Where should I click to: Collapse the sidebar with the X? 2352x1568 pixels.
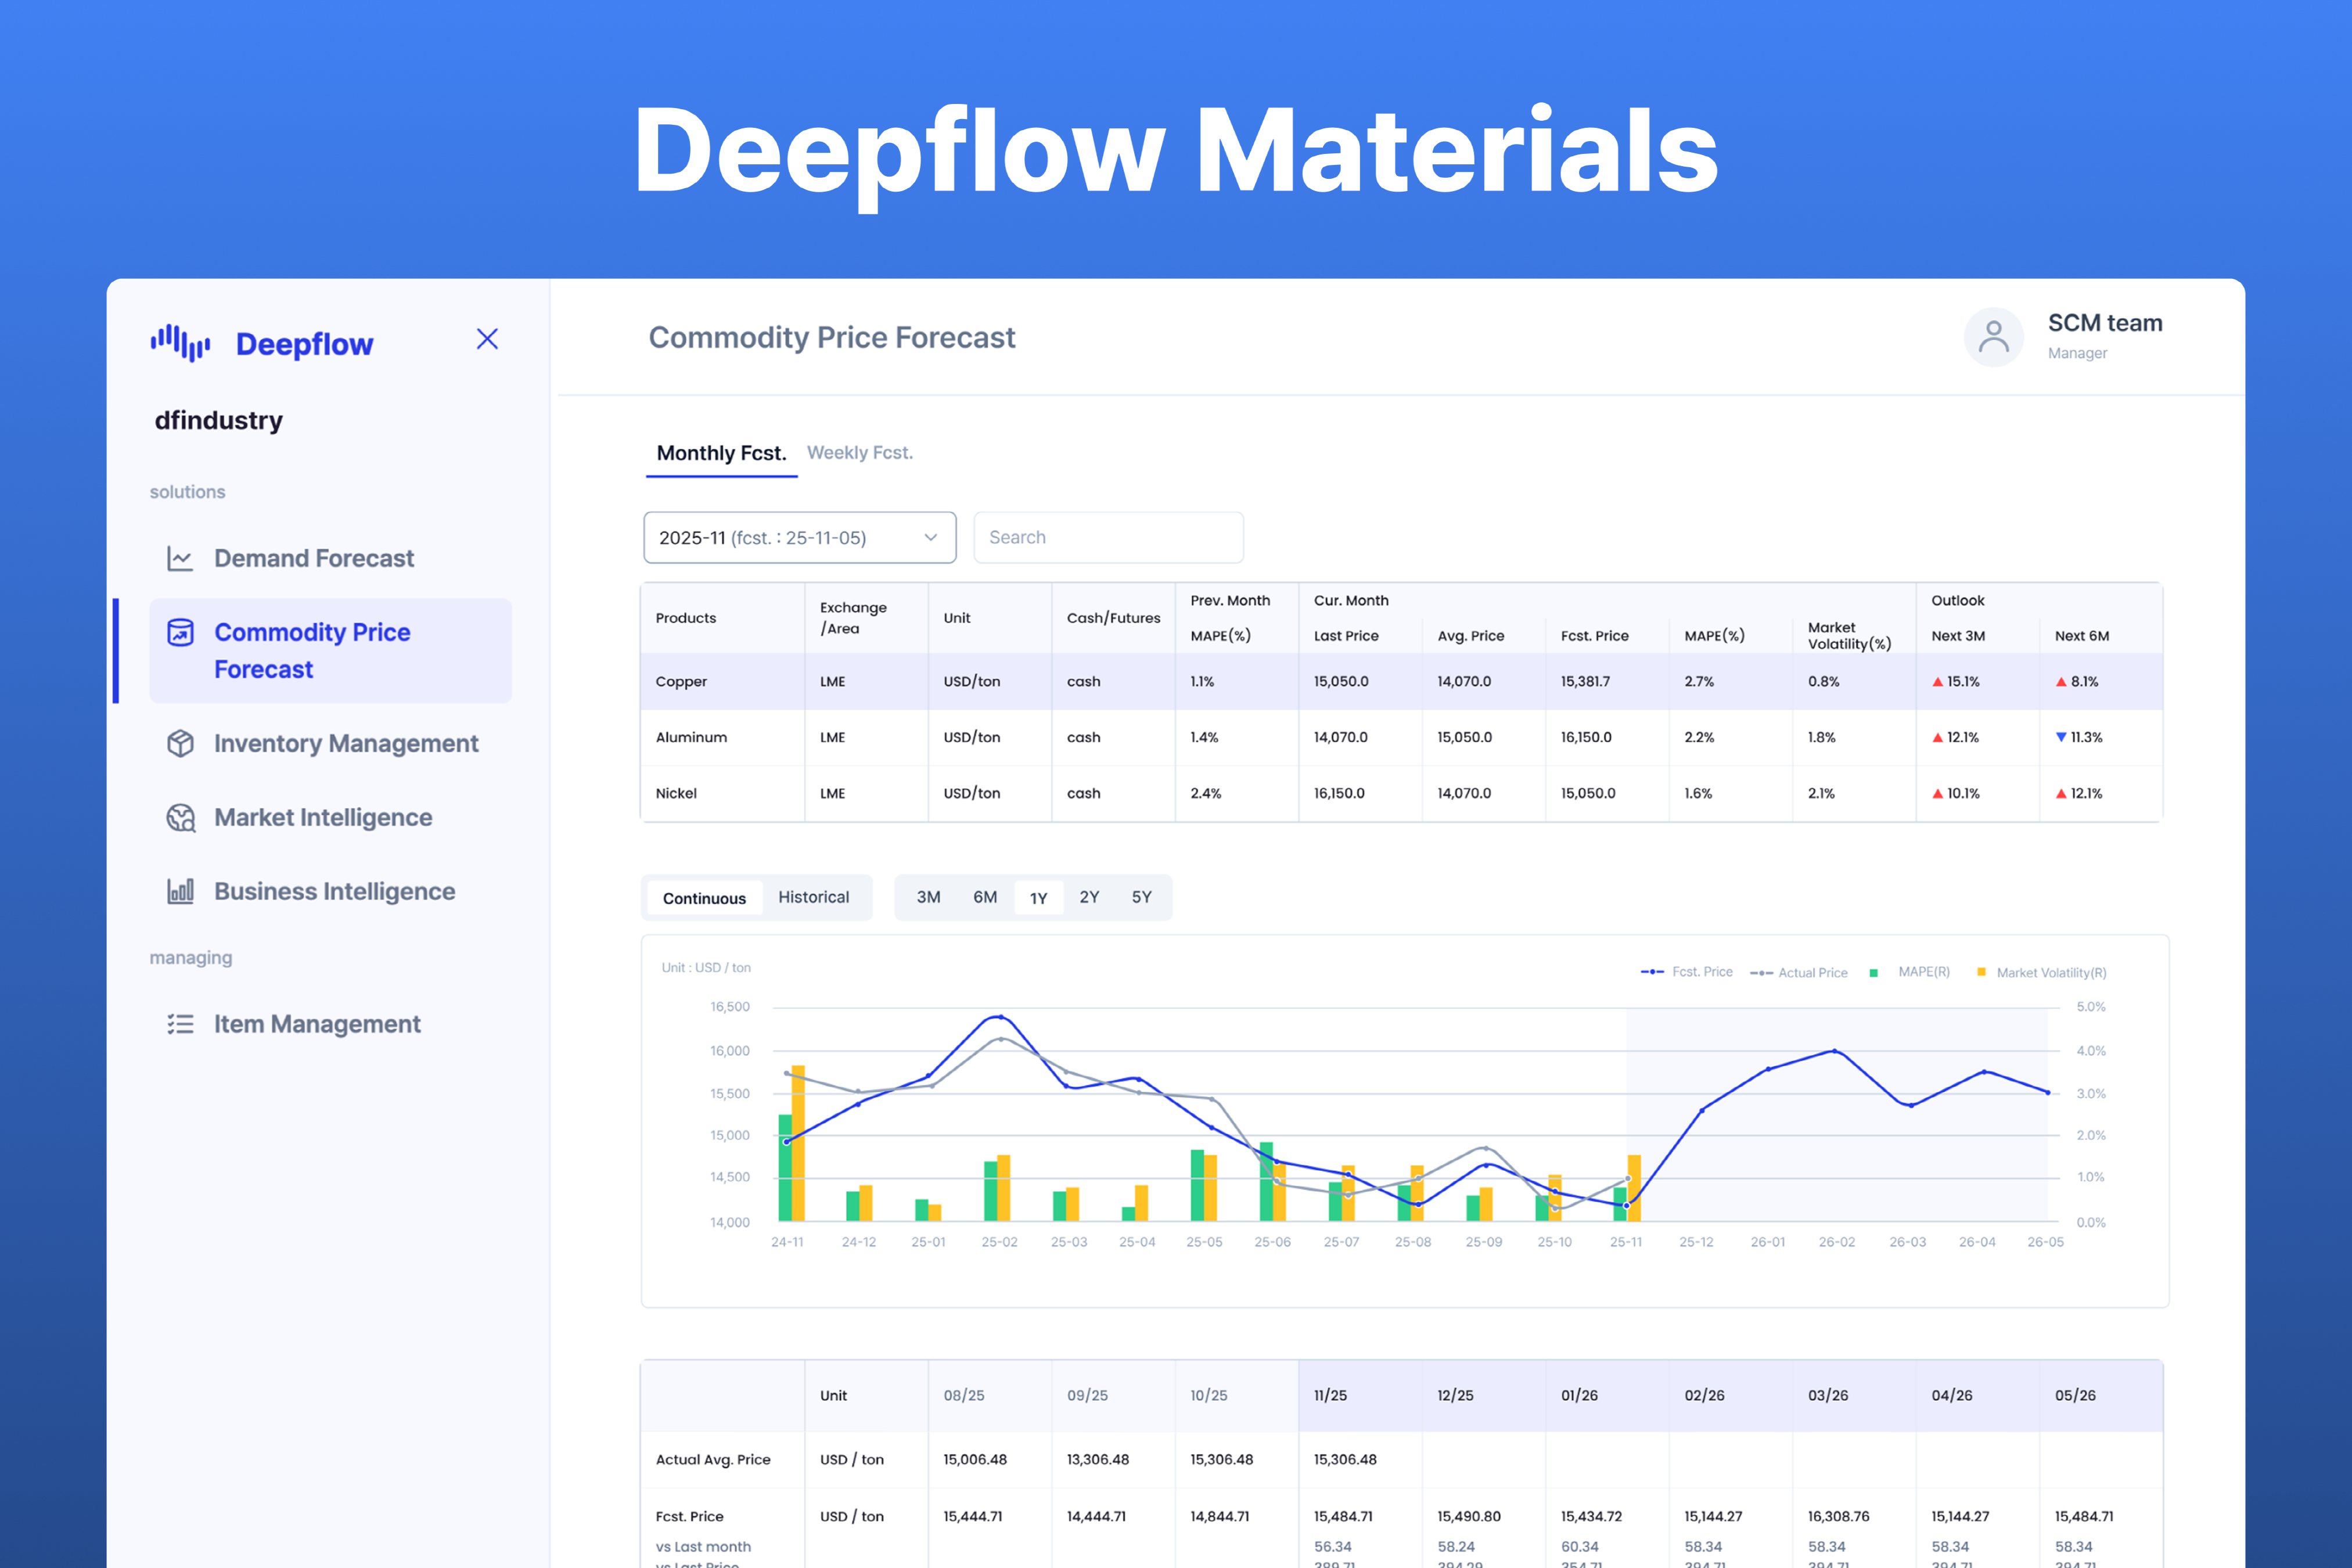(487, 339)
